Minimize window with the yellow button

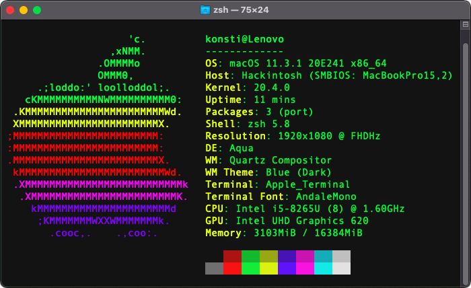point(24,10)
